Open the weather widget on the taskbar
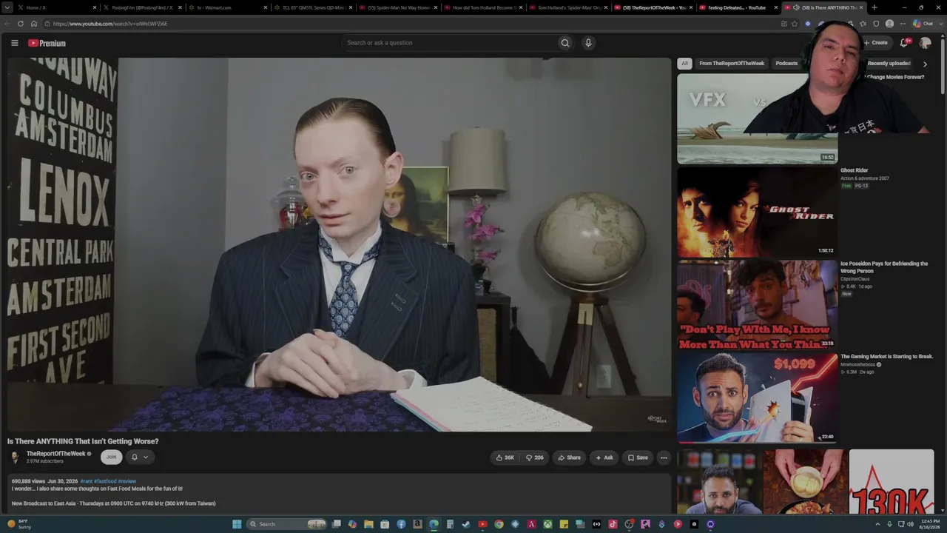The image size is (947, 533). click(20, 524)
